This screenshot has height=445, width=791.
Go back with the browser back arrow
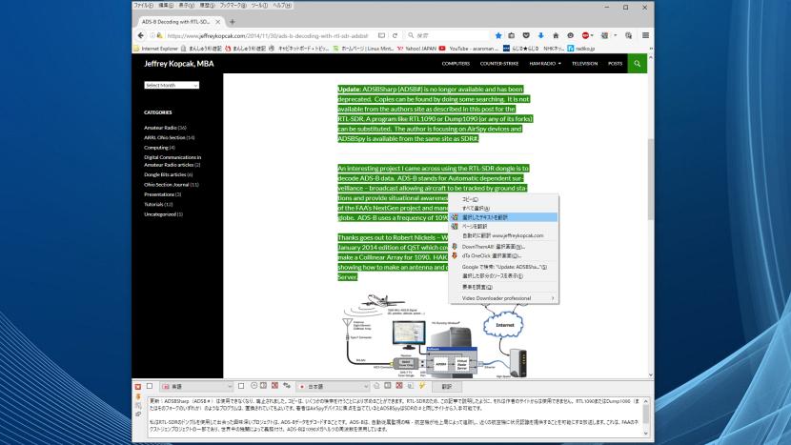click(141, 35)
